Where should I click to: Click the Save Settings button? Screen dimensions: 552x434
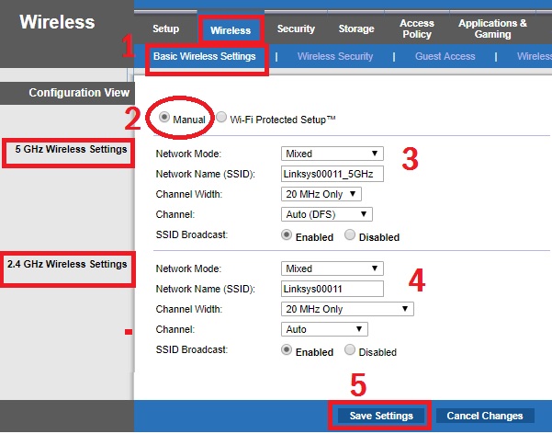(x=381, y=416)
